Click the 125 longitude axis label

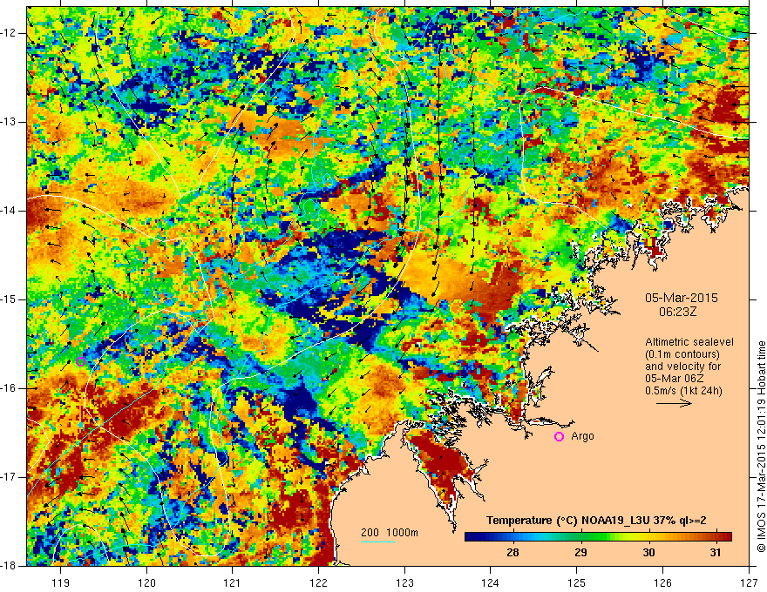tap(577, 583)
